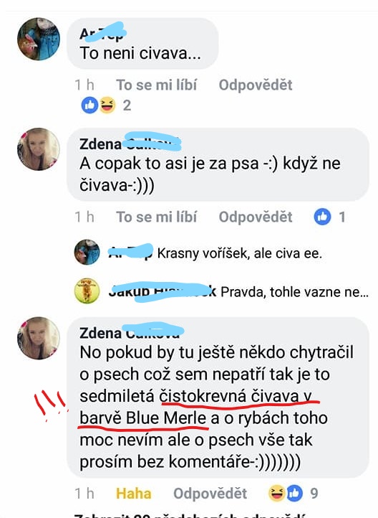378x518 pixels.
Task: Reply to the "To neni civava" comment
Action: click(256, 85)
